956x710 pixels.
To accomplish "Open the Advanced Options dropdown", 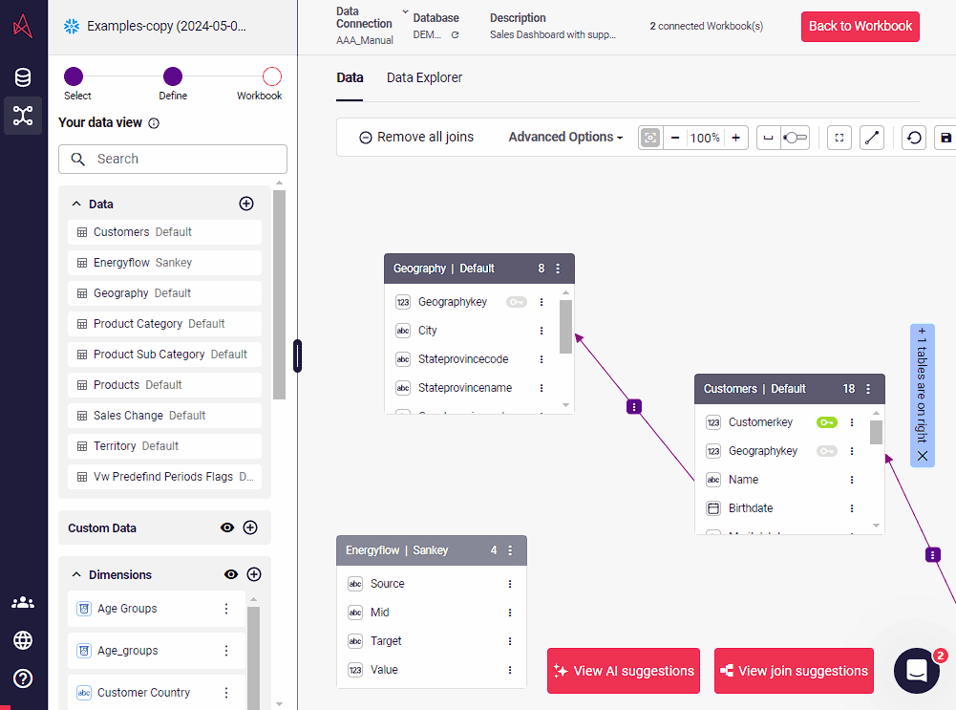I will [x=565, y=138].
